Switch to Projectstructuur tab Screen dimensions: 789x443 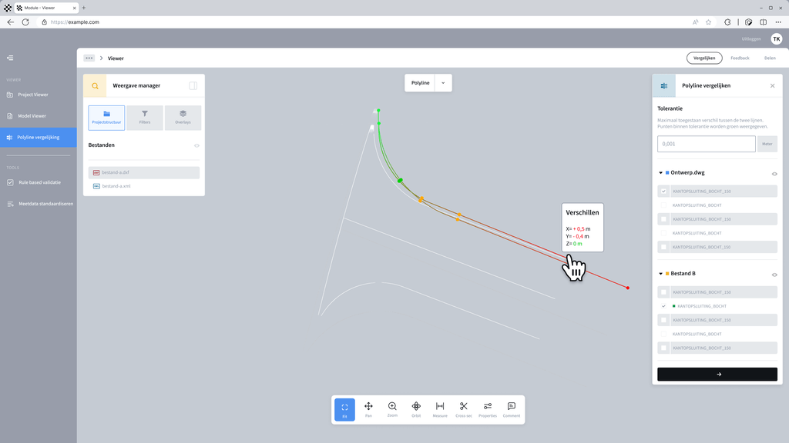click(x=106, y=118)
